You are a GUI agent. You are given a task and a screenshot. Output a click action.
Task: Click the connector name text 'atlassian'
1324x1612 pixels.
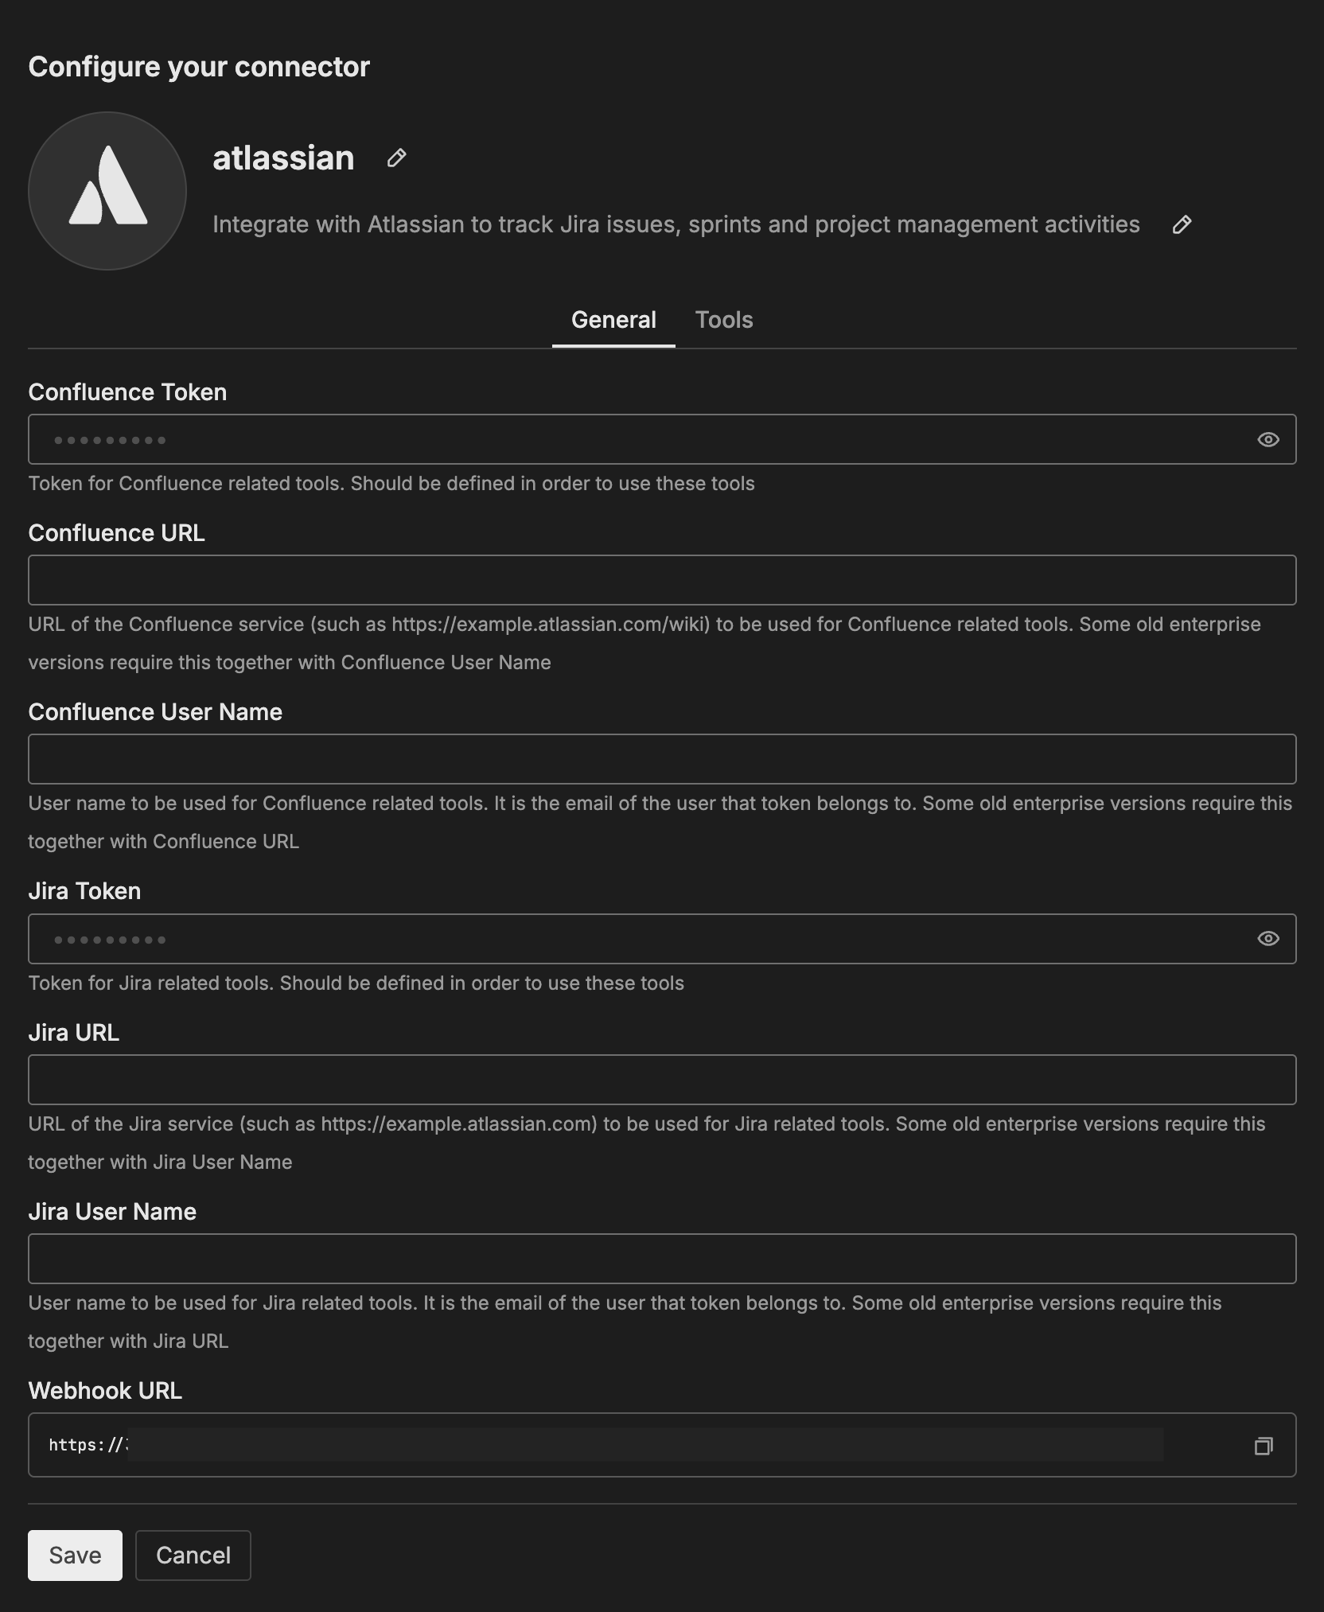coord(282,158)
